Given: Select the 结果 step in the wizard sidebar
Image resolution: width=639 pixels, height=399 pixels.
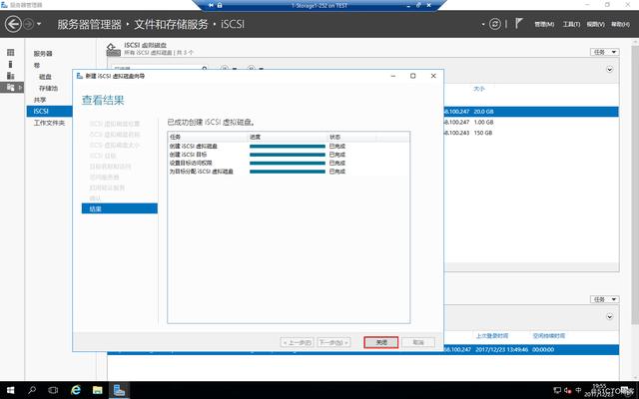Looking at the screenshot, I should tap(120, 208).
